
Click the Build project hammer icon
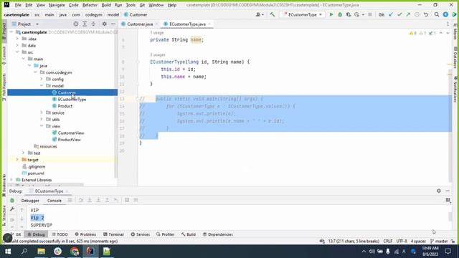click(x=273, y=14)
